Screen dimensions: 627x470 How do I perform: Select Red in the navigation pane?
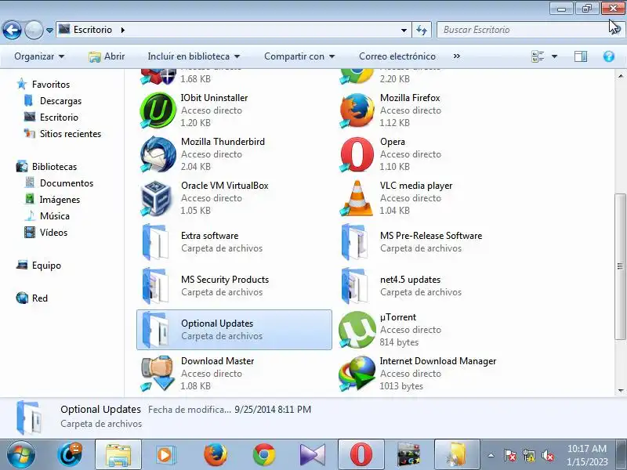pos(40,298)
